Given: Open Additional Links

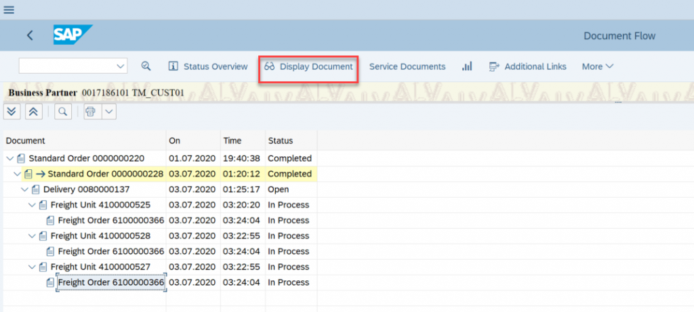Looking at the screenshot, I should [x=527, y=66].
